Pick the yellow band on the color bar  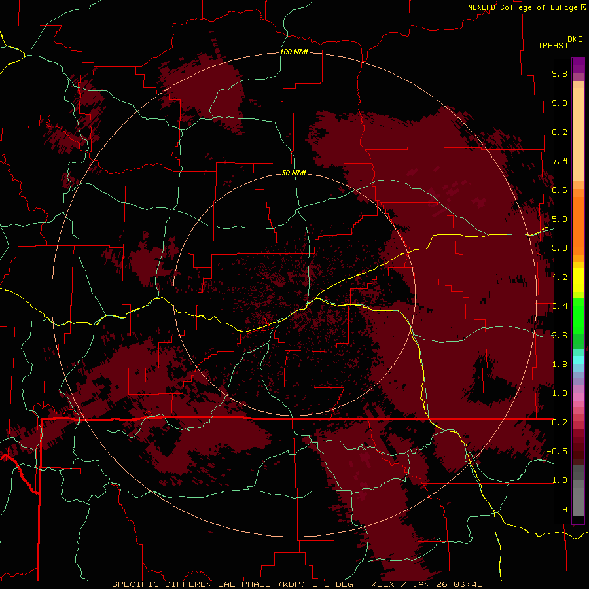pyautogui.click(x=578, y=280)
